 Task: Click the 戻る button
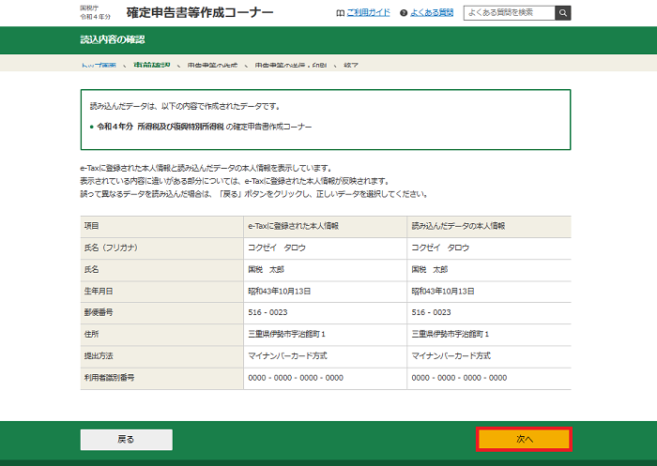point(126,439)
